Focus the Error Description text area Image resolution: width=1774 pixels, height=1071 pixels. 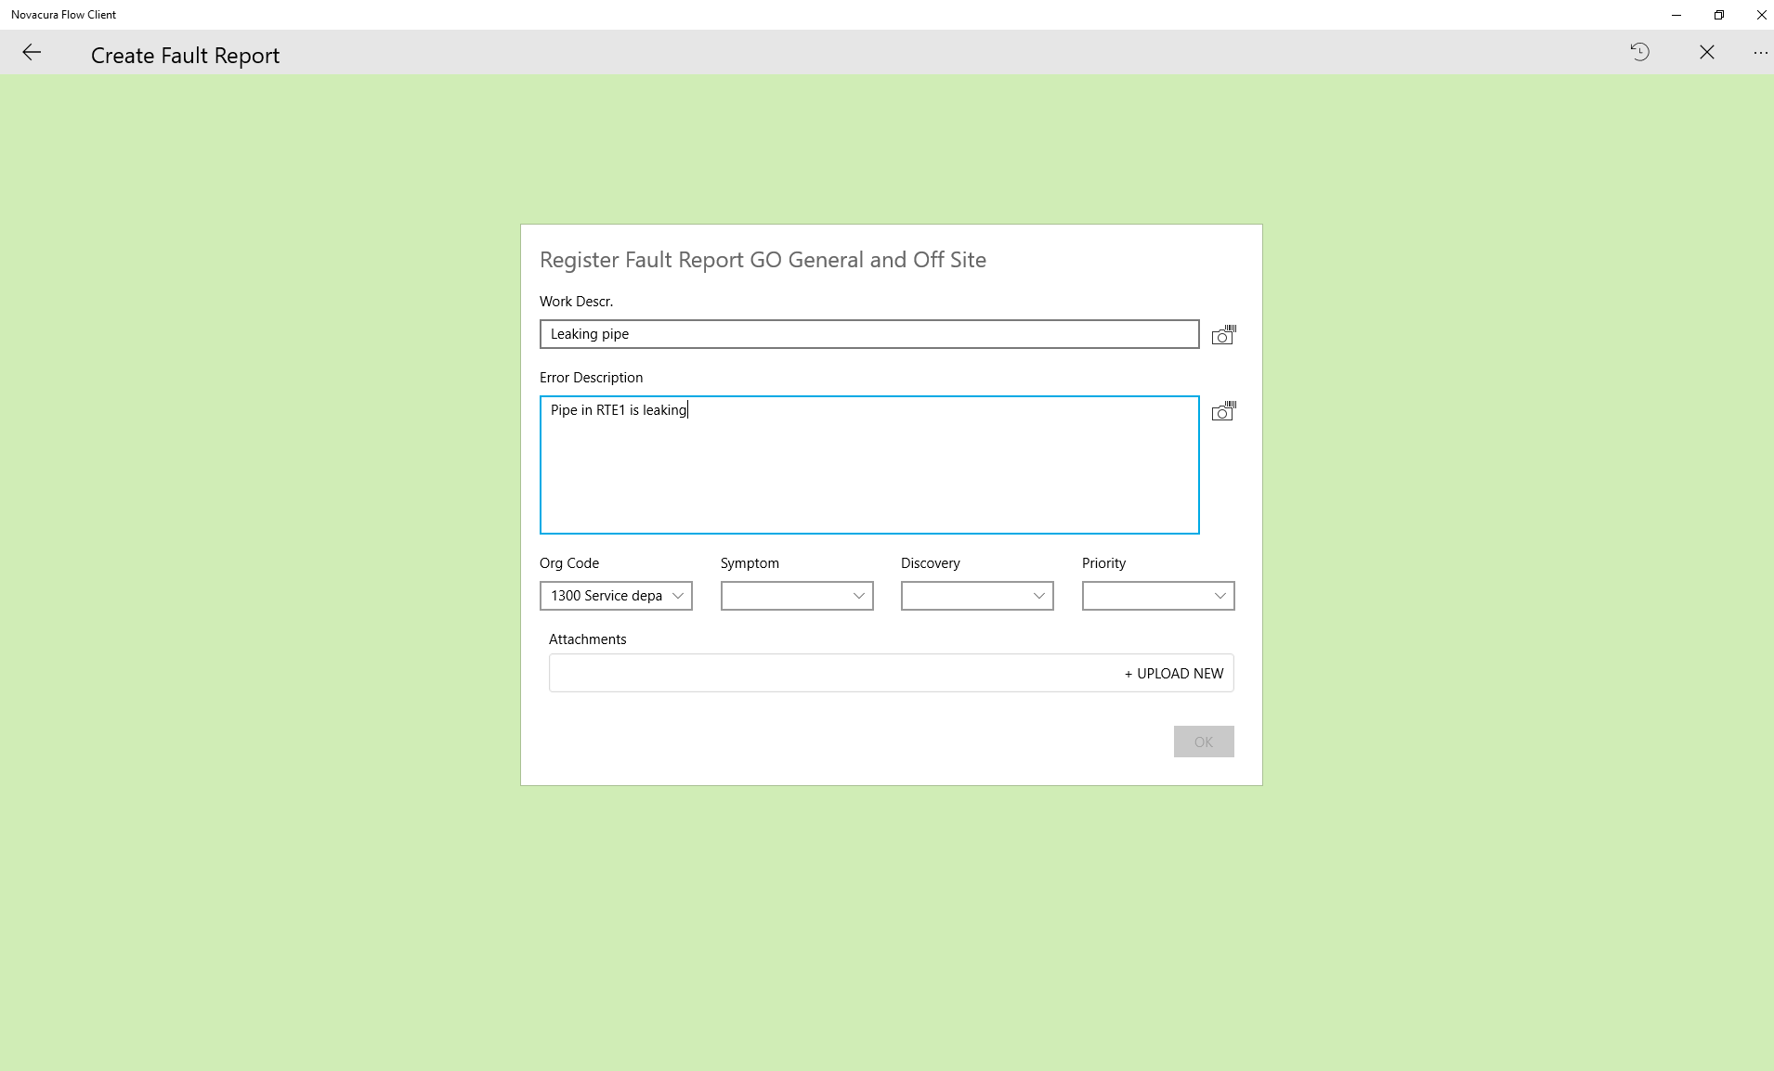click(869, 465)
